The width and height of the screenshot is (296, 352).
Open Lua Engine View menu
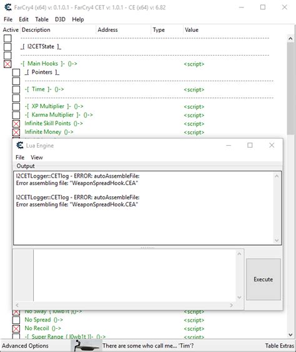coord(37,158)
